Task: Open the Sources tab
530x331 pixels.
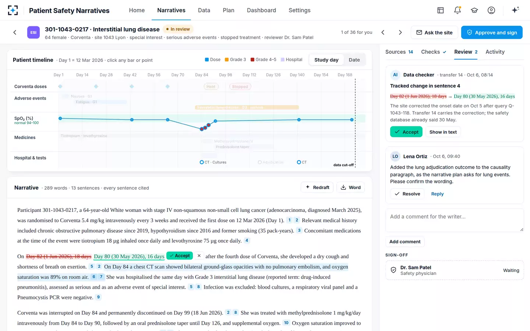Action: tap(399, 52)
